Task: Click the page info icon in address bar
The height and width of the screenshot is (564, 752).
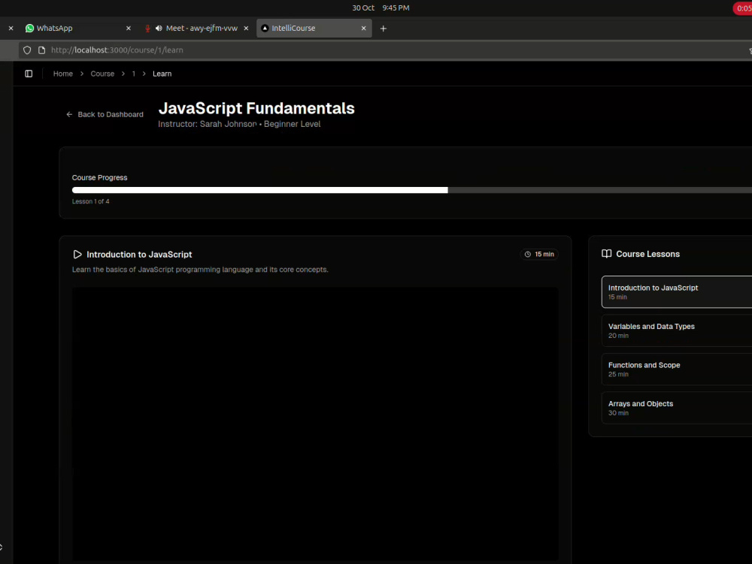Action: pyautogui.click(x=41, y=50)
